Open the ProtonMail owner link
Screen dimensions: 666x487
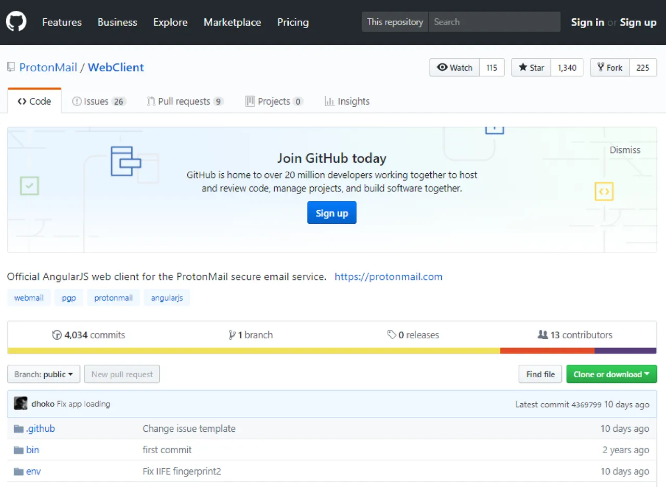coord(48,67)
